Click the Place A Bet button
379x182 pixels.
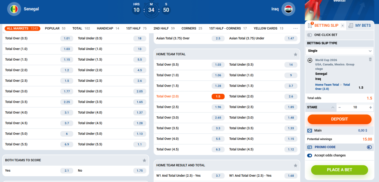(340, 170)
